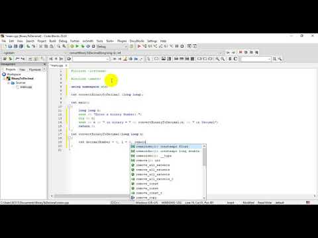This screenshot has height=238, width=318.
Task: Click the large letter C toolbar icon
Action: pos(235,59)
